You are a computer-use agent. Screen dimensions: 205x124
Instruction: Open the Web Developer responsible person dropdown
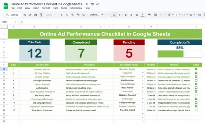pyautogui.click(x=143, y=80)
